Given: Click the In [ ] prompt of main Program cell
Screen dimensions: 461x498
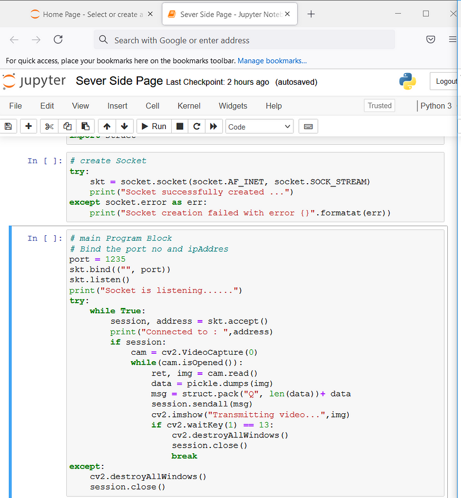Looking at the screenshot, I should click(x=44, y=238).
